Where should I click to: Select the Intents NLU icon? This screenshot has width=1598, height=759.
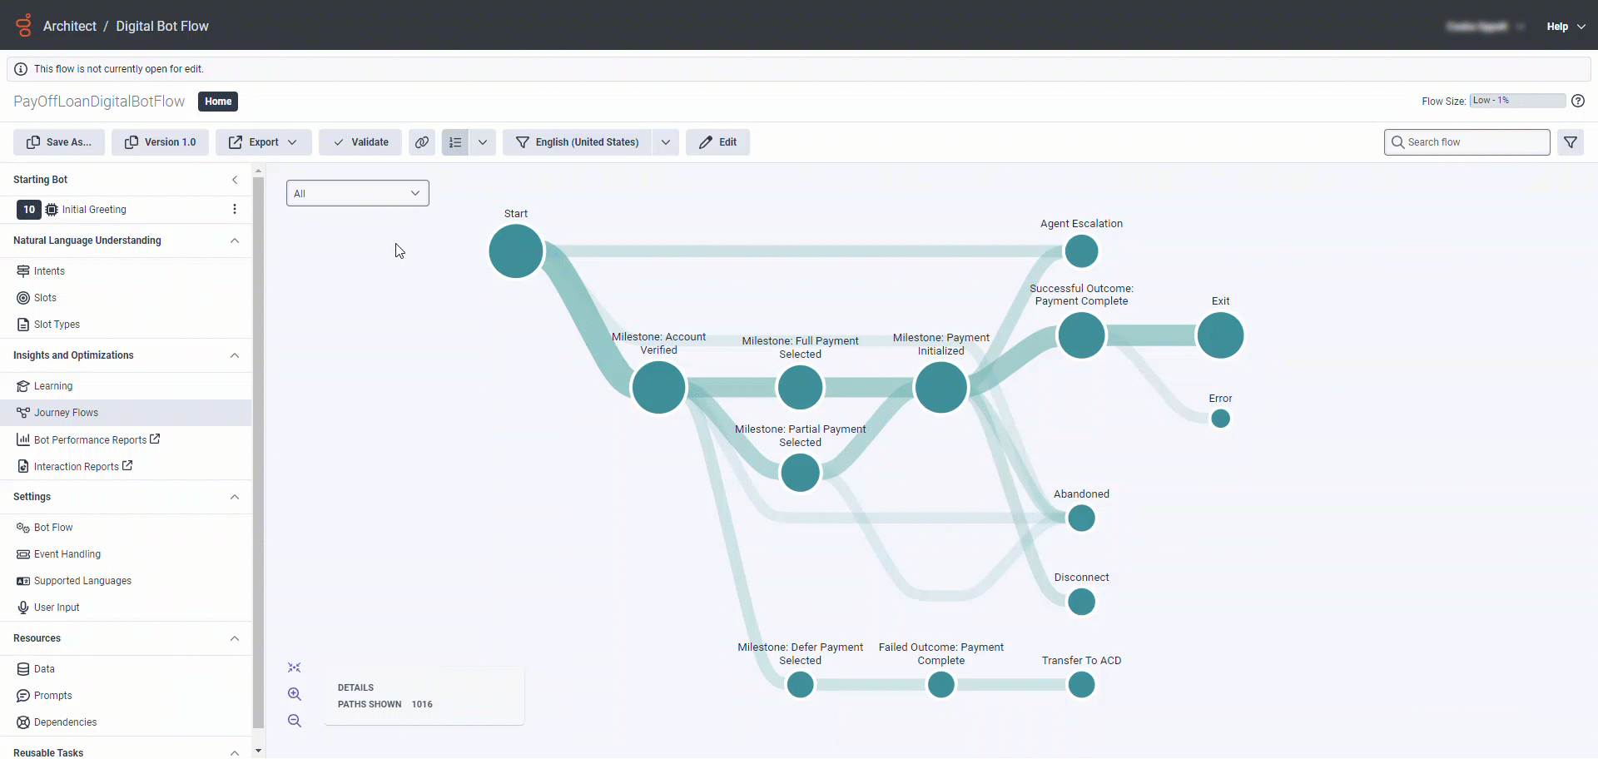coord(22,270)
